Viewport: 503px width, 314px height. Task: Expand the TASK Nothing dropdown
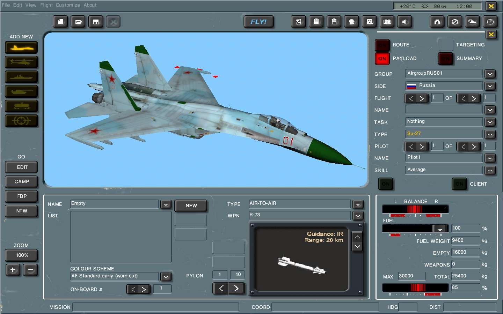(x=490, y=122)
